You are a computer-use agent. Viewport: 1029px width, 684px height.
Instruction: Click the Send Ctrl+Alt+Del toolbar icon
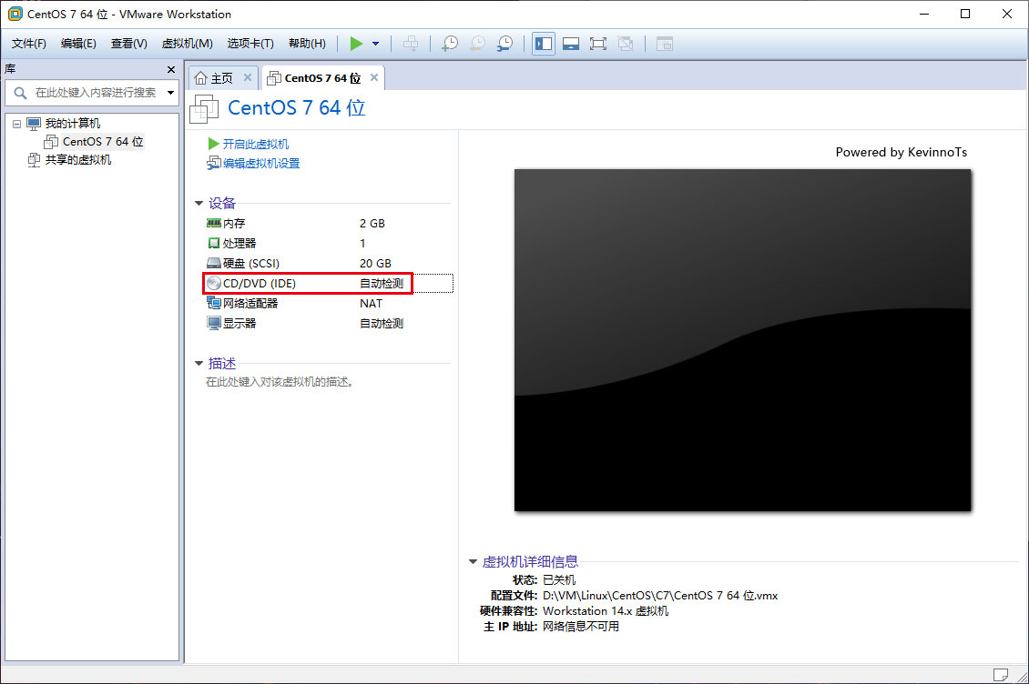(411, 44)
